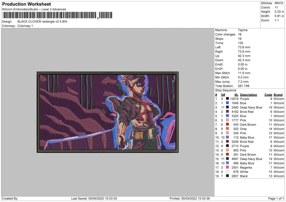Click the 'Printed: 05/04/2022 15:53:36' text
286x202 pixels.
tap(190, 198)
